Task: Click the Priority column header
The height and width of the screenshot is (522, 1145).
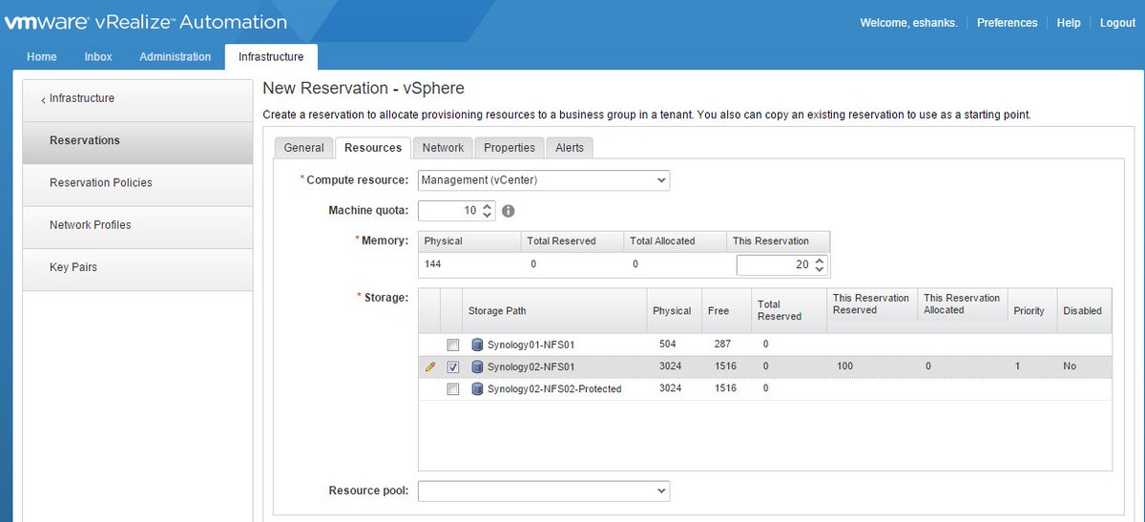Action: coord(1032,310)
